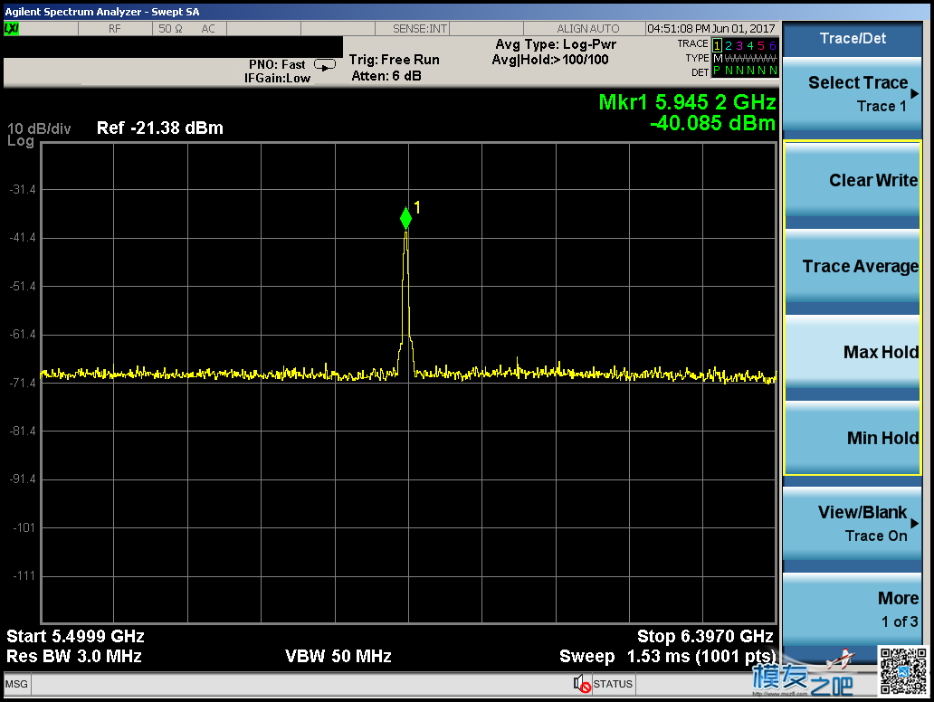The image size is (934, 702).
Task: Click the RF input indicator
Action: coord(114,29)
